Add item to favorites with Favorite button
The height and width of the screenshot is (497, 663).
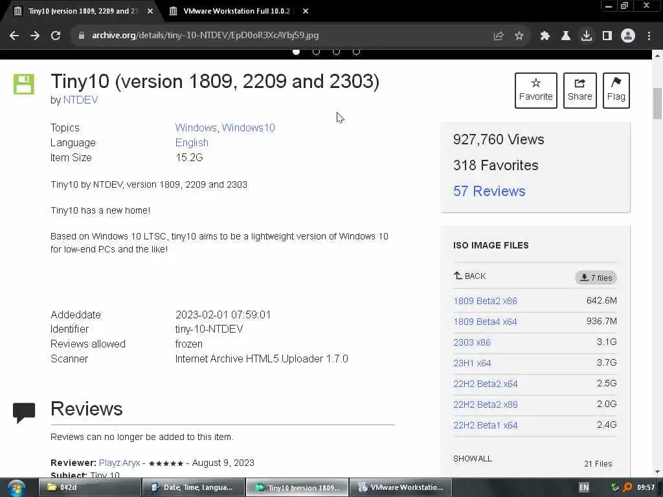[535, 91]
